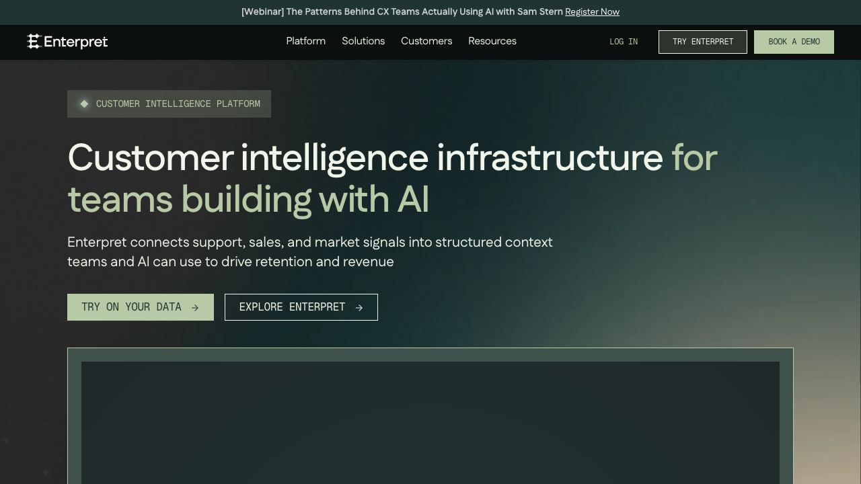Follow the Register Now webinar link
The height and width of the screenshot is (484, 861).
pos(592,12)
